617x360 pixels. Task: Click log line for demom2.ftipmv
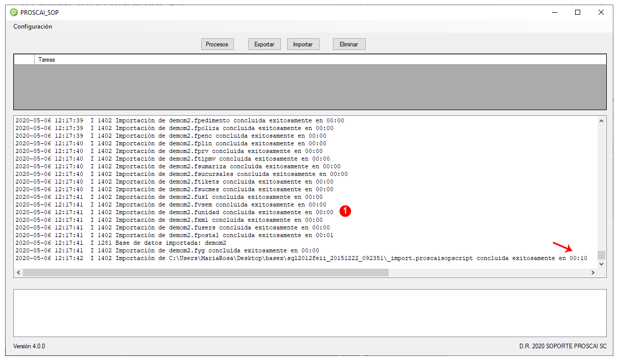173,159
